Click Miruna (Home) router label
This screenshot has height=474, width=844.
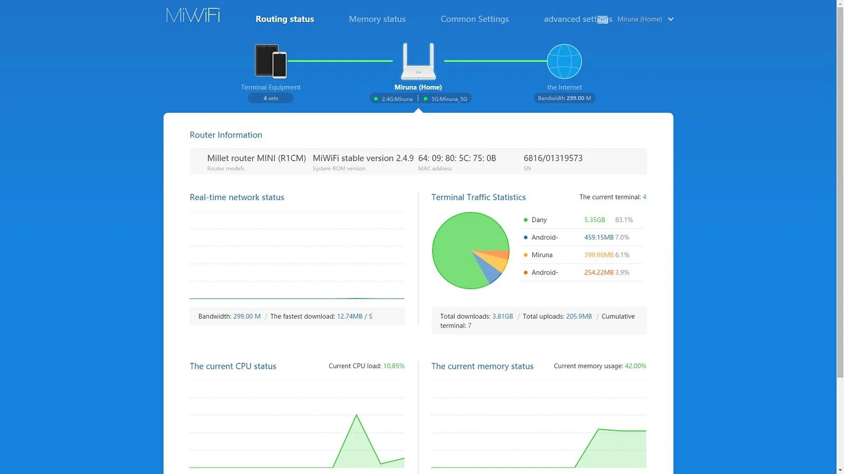tap(418, 87)
